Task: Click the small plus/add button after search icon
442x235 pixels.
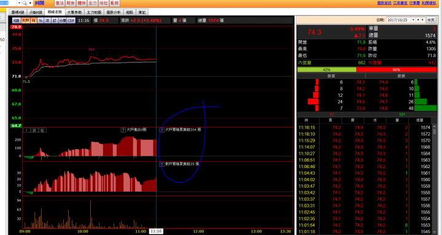Action: [31, 3]
